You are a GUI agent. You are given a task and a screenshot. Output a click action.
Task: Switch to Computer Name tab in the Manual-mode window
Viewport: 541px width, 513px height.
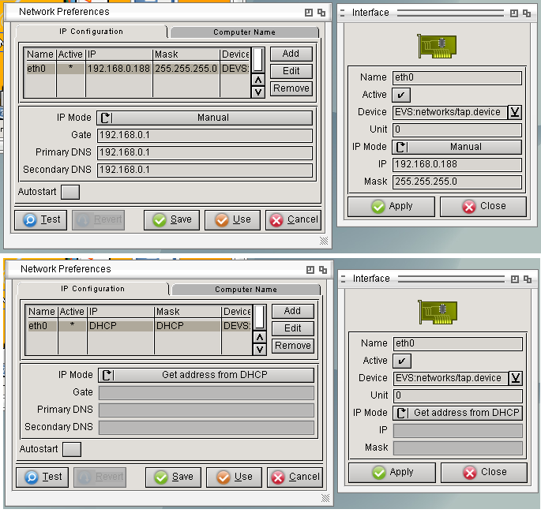point(244,32)
